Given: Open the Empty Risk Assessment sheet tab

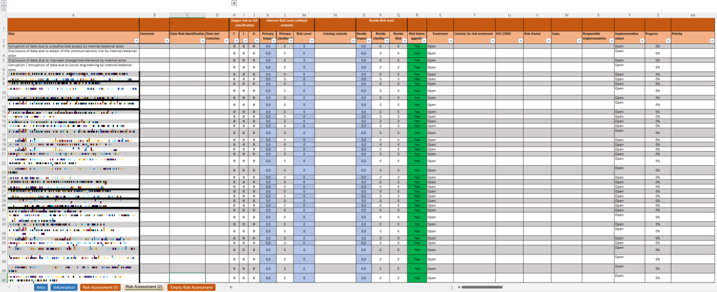Looking at the screenshot, I should (191, 287).
